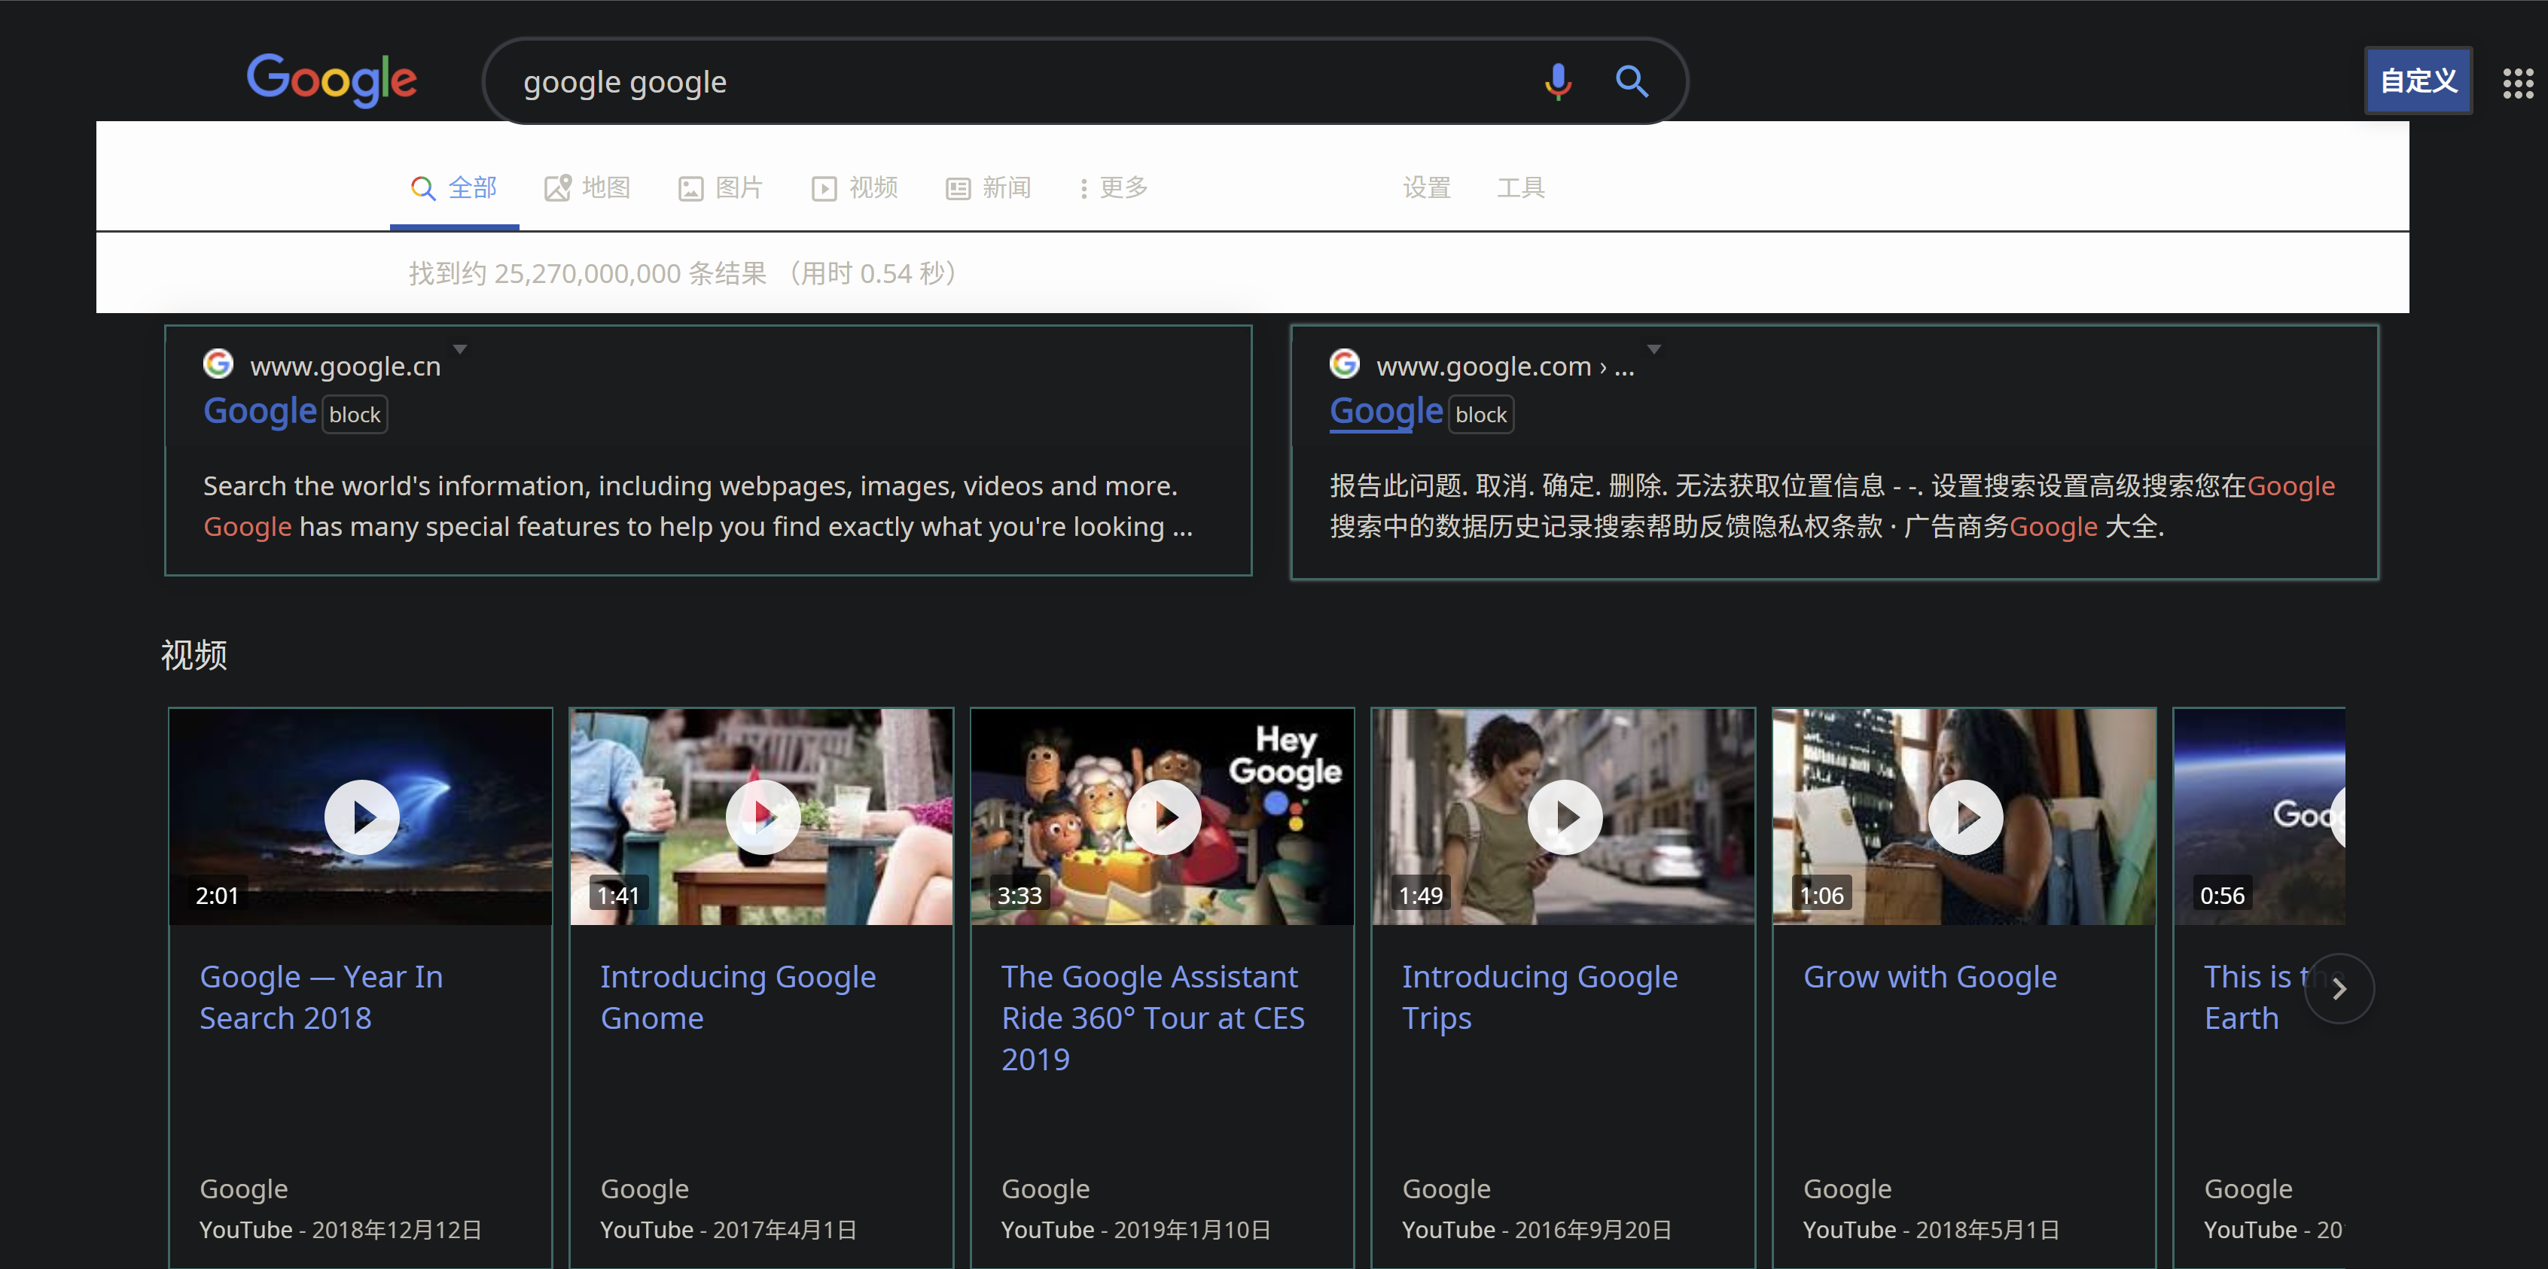Open the 更多 more options menu
This screenshot has width=2548, height=1269.
click(1113, 188)
